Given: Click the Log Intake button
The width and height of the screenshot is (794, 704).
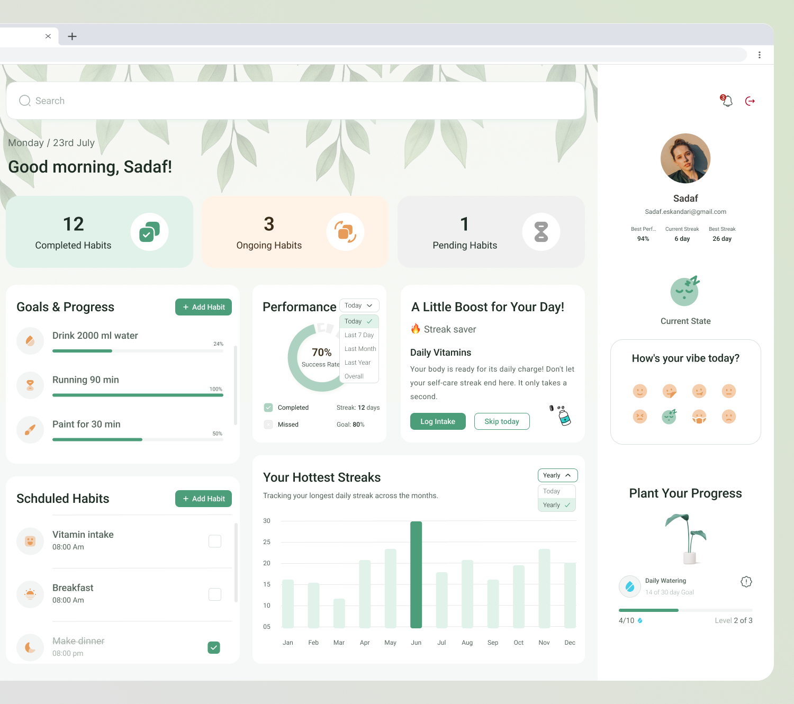Looking at the screenshot, I should (437, 421).
